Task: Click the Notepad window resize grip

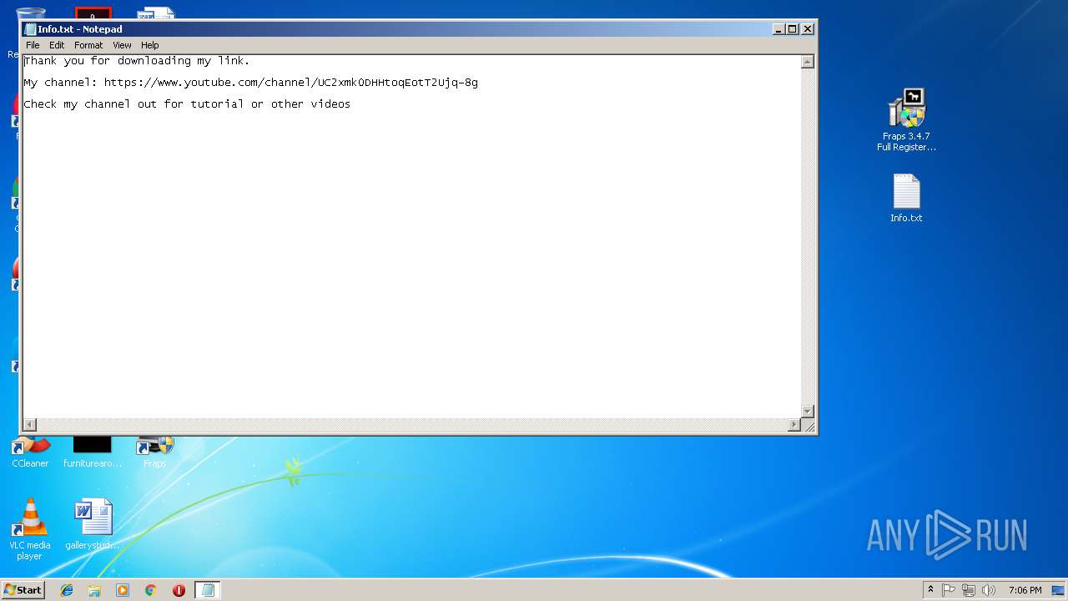Action: coord(808,426)
